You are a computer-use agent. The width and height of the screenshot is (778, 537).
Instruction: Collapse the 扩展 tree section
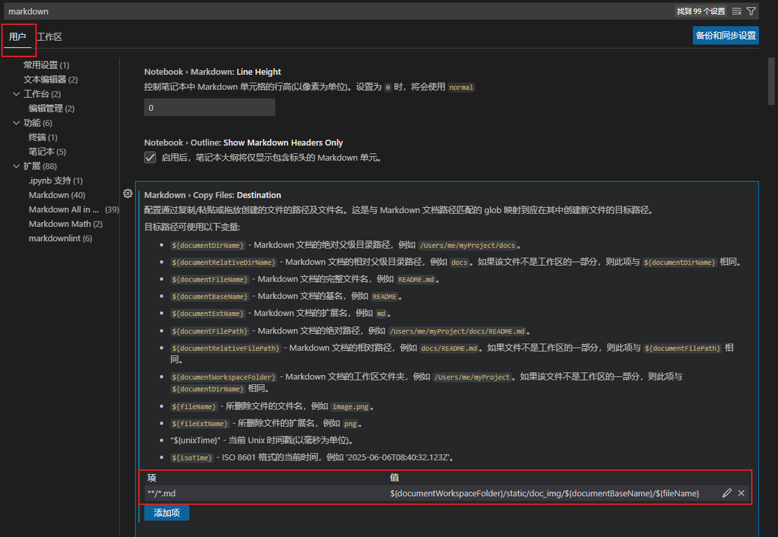[16, 166]
